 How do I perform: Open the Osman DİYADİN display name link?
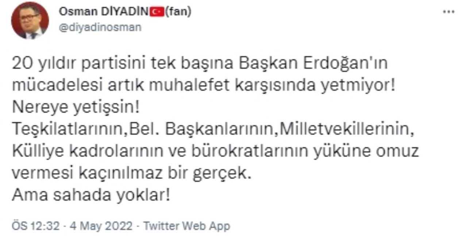pyautogui.click(x=104, y=12)
